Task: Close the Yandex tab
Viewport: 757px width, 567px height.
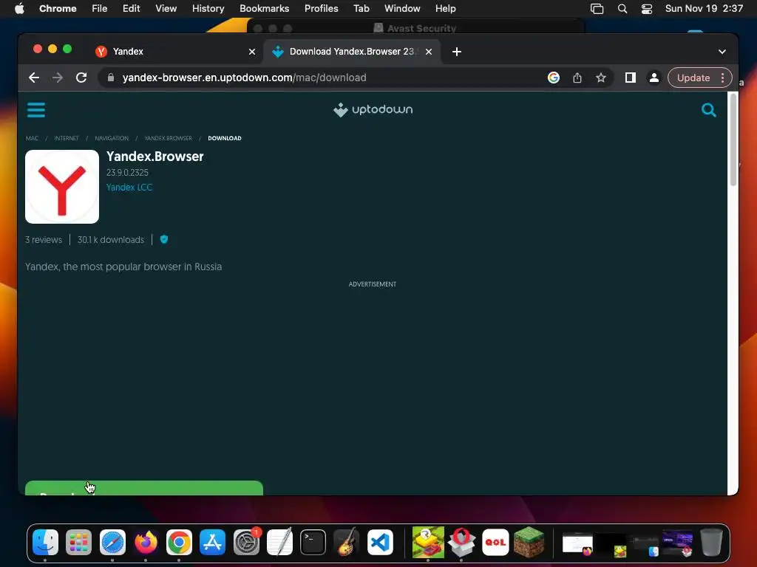Action: click(x=252, y=52)
